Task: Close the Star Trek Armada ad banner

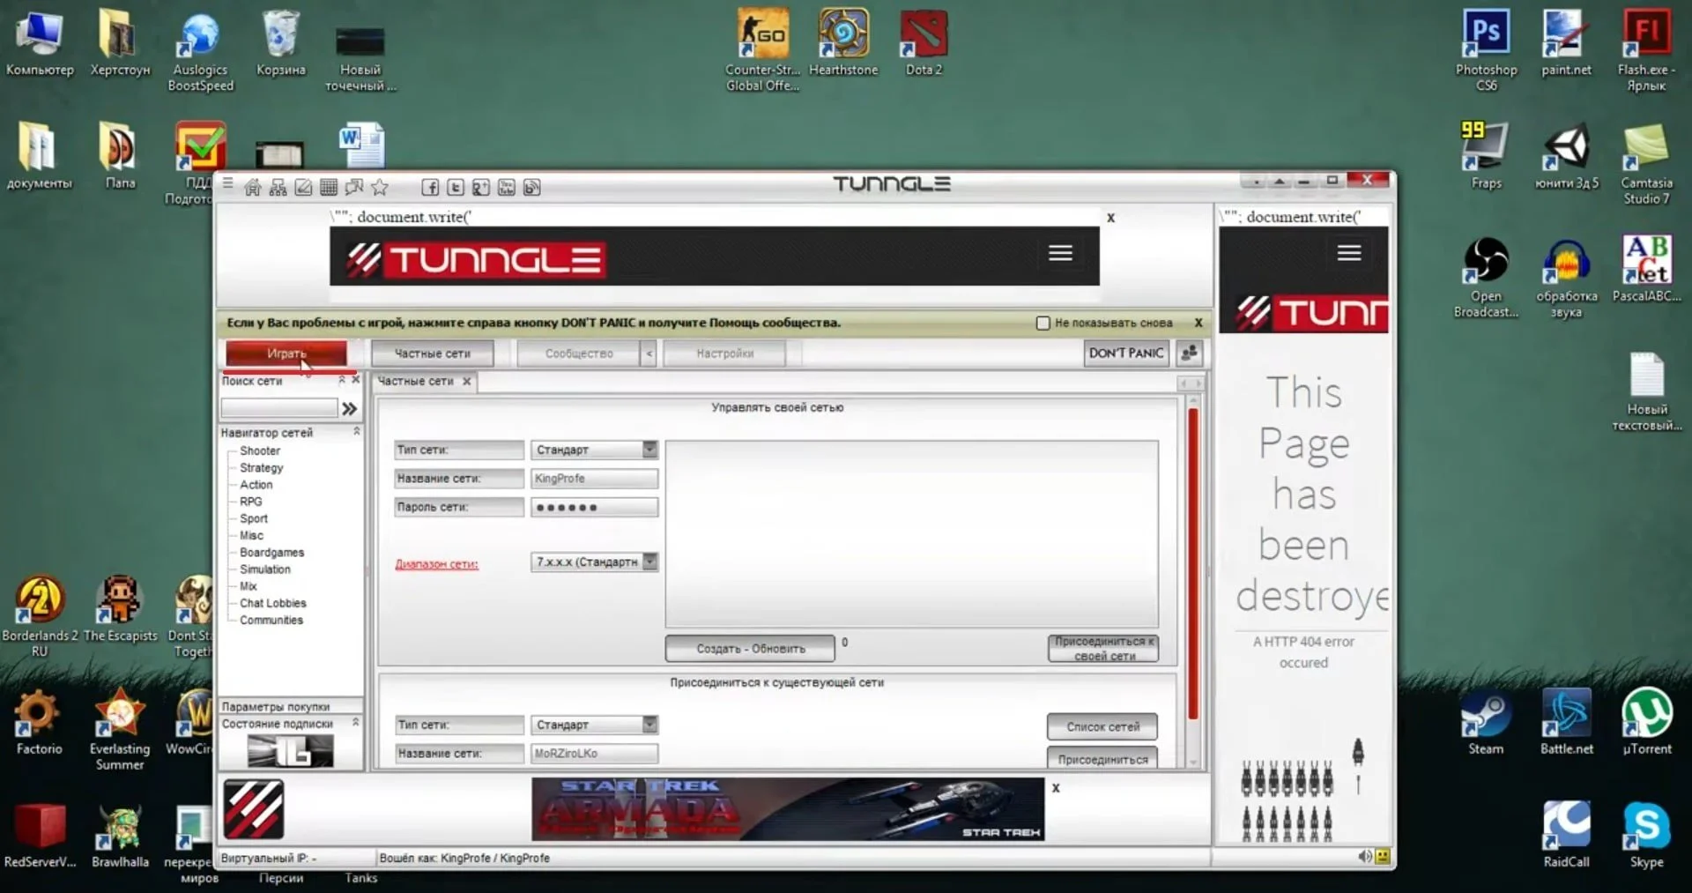Action: point(1056,787)
